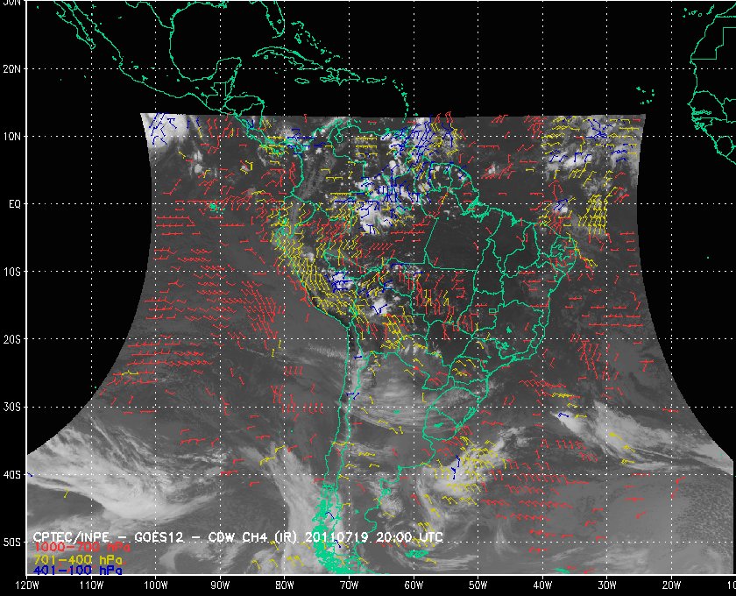The width and height of the screenshot is (736, 596).
Task: Select the 50W longitude label
Action: click(x=478, y=585)
